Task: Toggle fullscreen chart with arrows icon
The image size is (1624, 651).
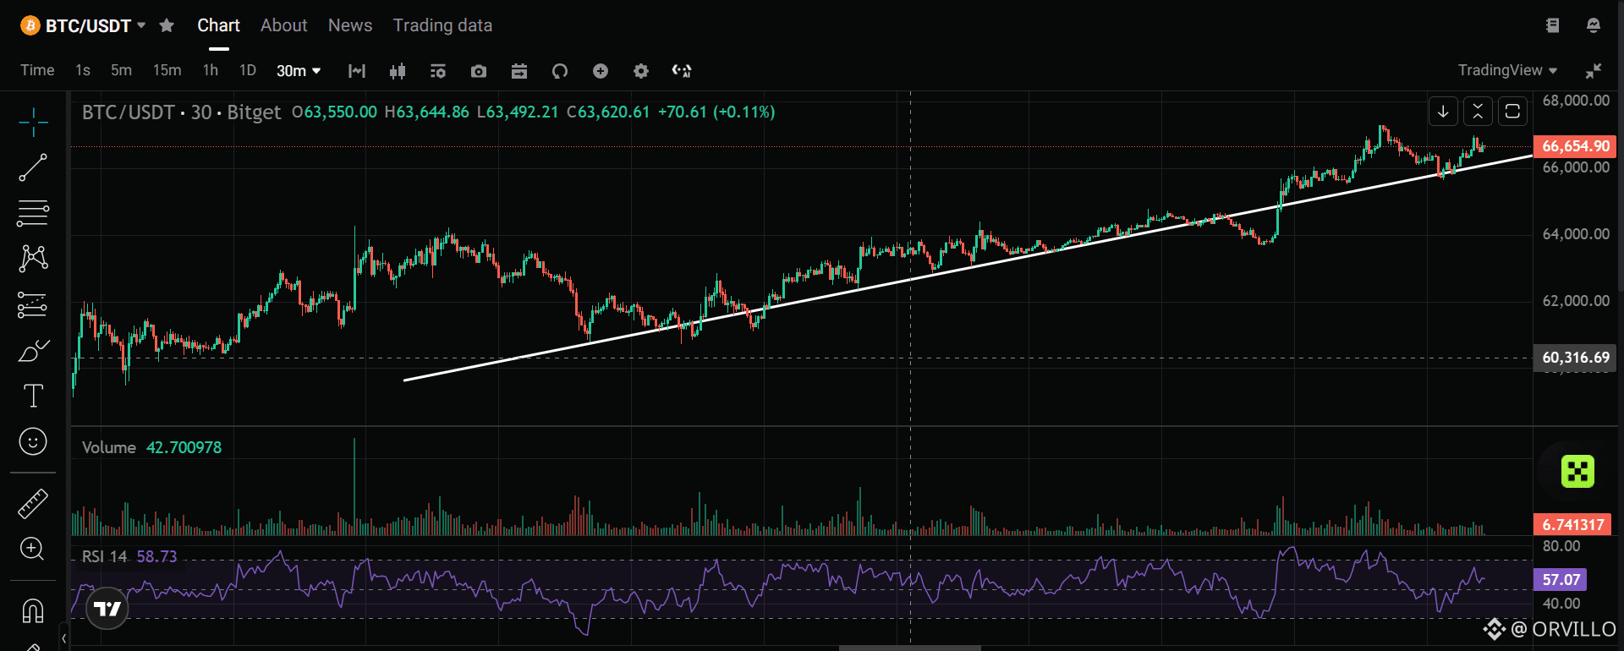Action: (1594, 71)
